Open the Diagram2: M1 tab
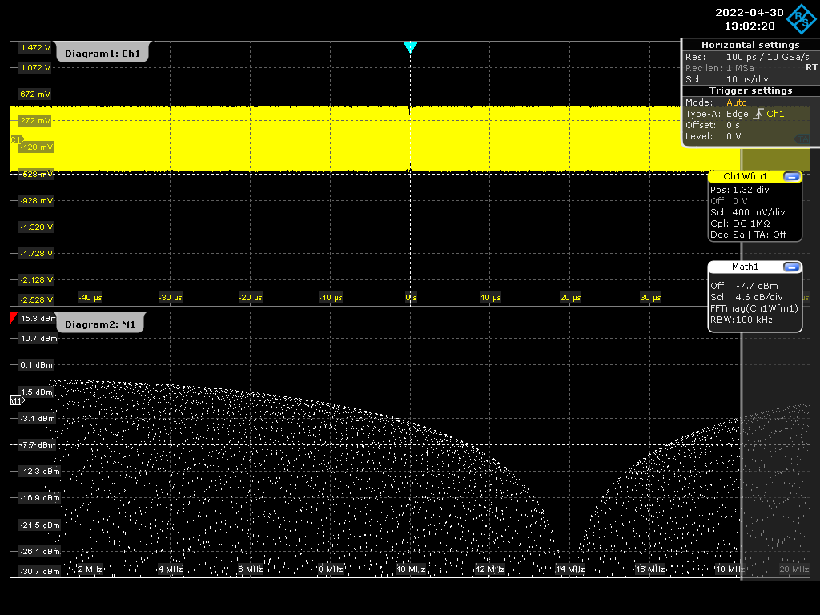This screenshot has height=615, width=820. click(x=100, y=324)
